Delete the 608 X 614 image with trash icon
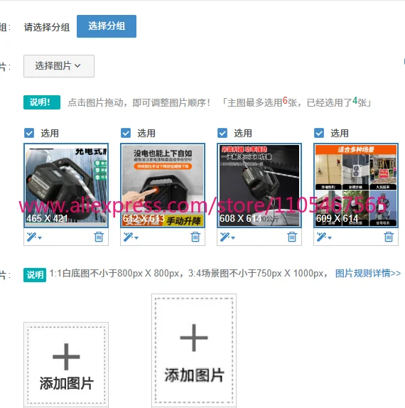 292,237
